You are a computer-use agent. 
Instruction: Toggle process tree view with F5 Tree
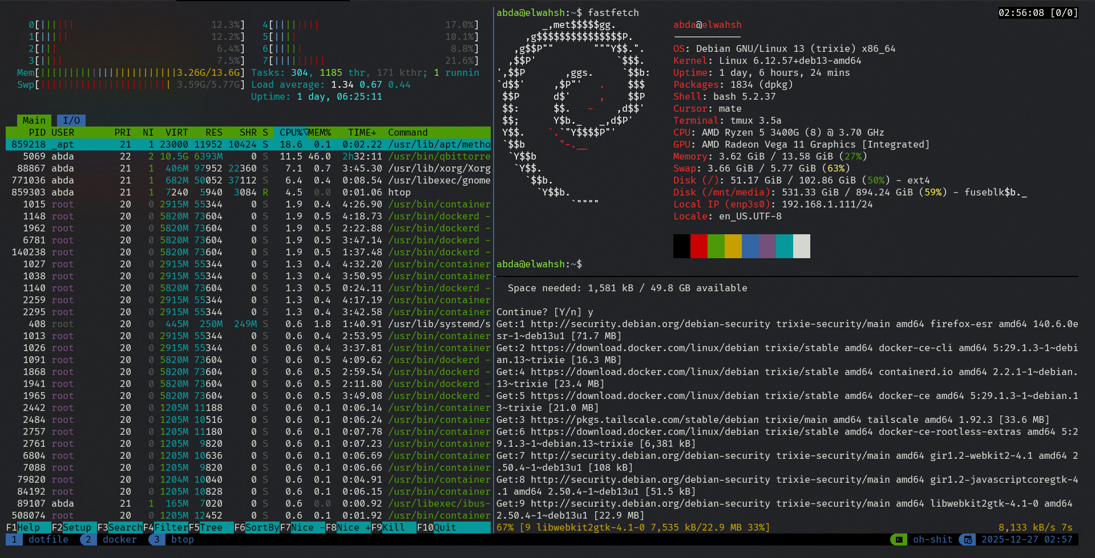click(211, 528)
